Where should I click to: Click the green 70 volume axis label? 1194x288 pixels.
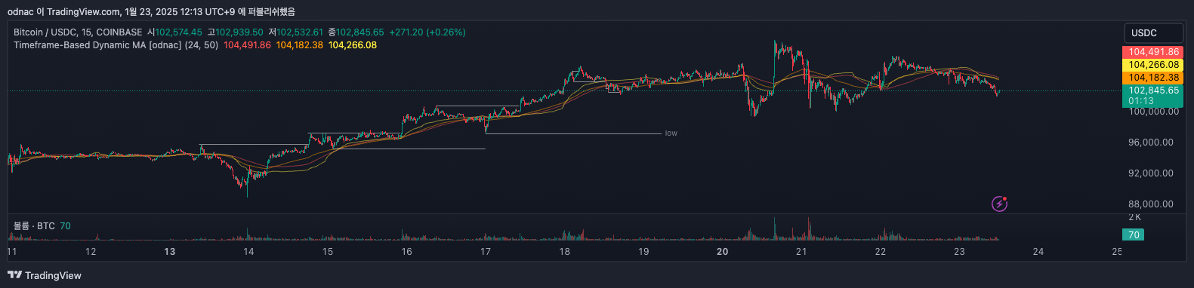[1134, 235]
